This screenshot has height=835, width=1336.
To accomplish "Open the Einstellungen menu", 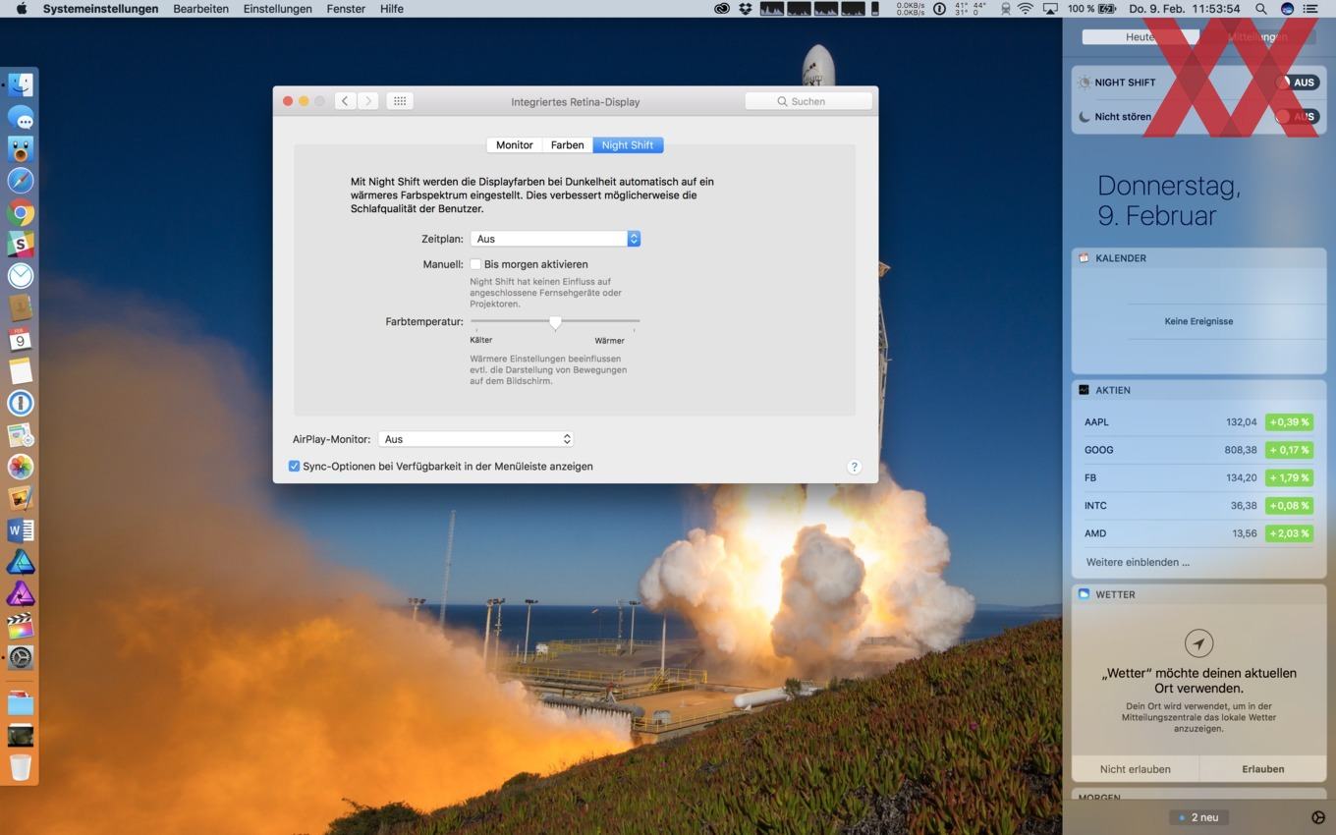I will 278,9.
